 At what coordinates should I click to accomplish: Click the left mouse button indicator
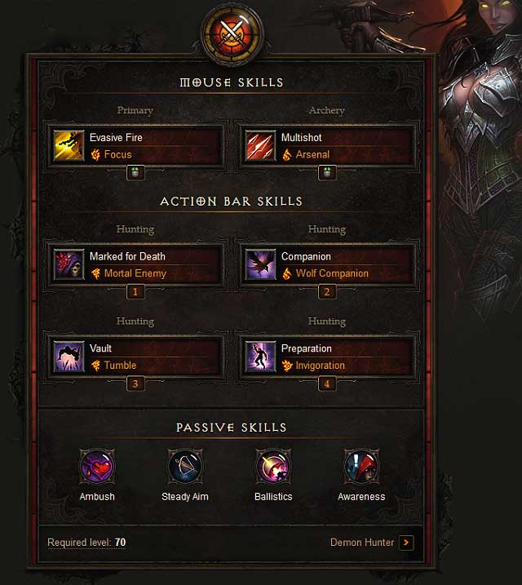[x=135, y=173]
